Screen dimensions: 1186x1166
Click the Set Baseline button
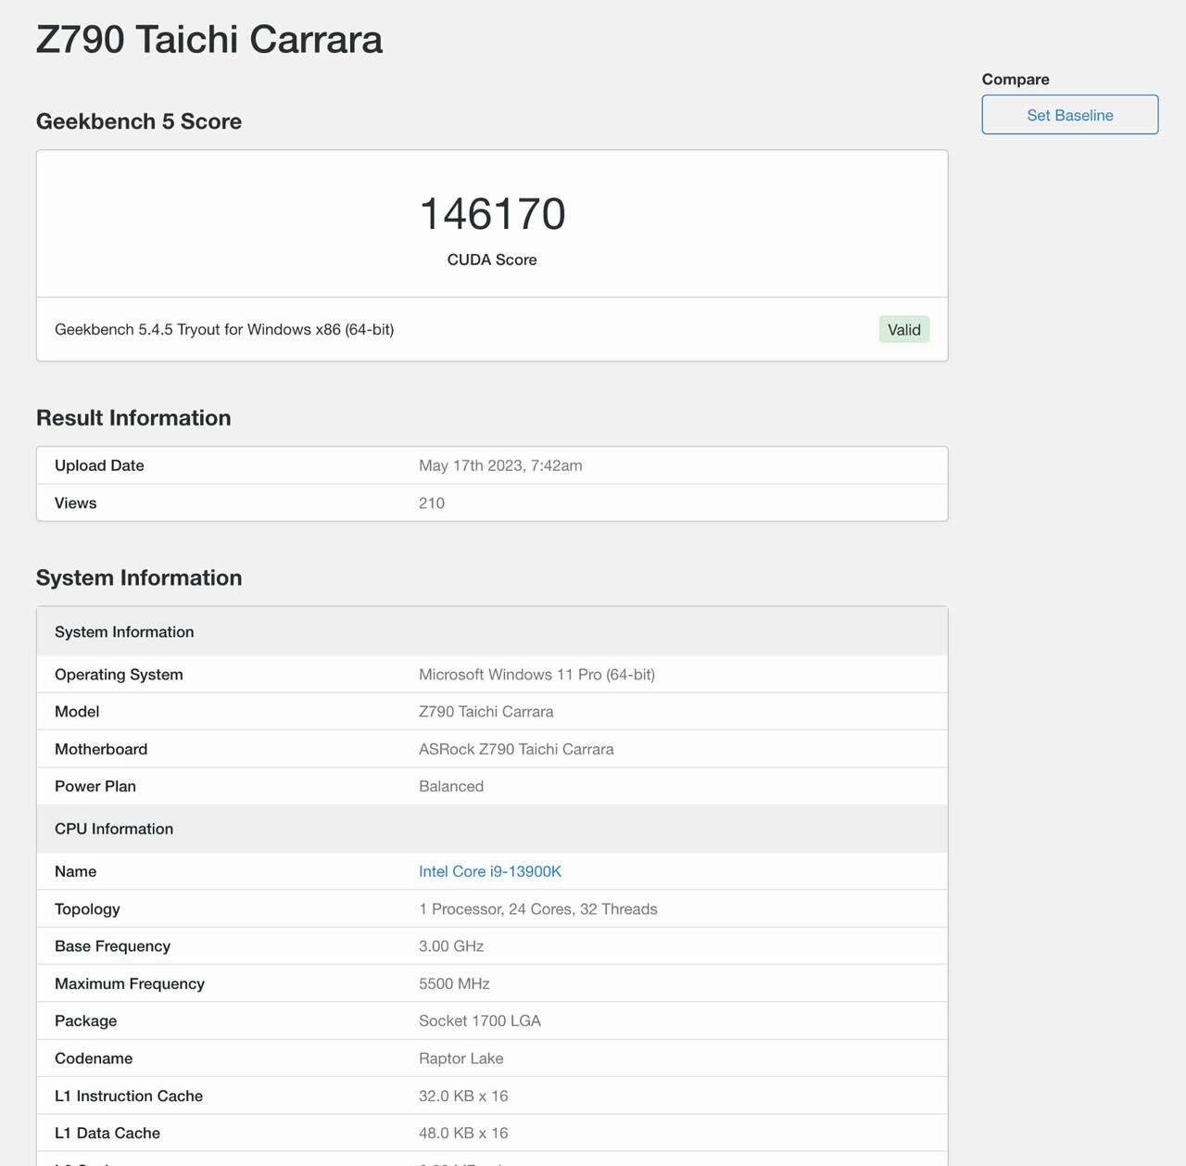coord(1069,115)
